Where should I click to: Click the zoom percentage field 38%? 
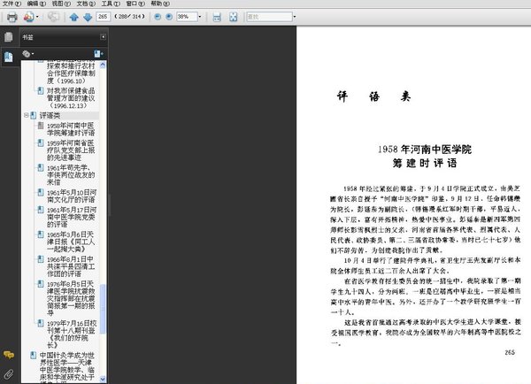[x=187, y=17]
